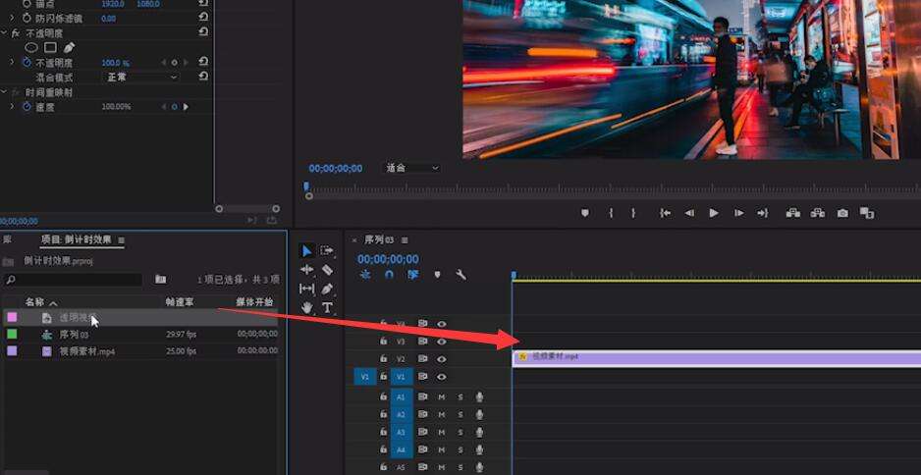Select the Slip tool
This screenshot has height=475, width=921.
(x=306, y=289)
